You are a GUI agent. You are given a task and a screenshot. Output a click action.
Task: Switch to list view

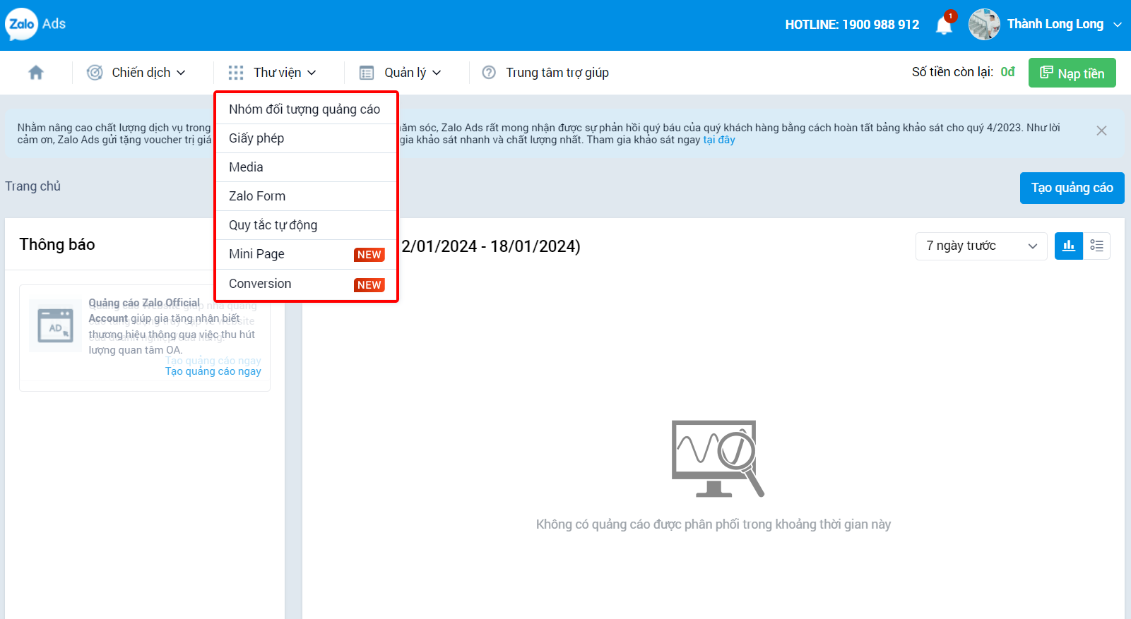pos(1096,246)
